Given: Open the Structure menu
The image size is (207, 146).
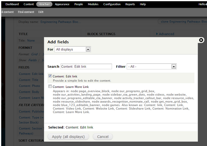Looking at the screenshot, I should click(x=44, y=4).
